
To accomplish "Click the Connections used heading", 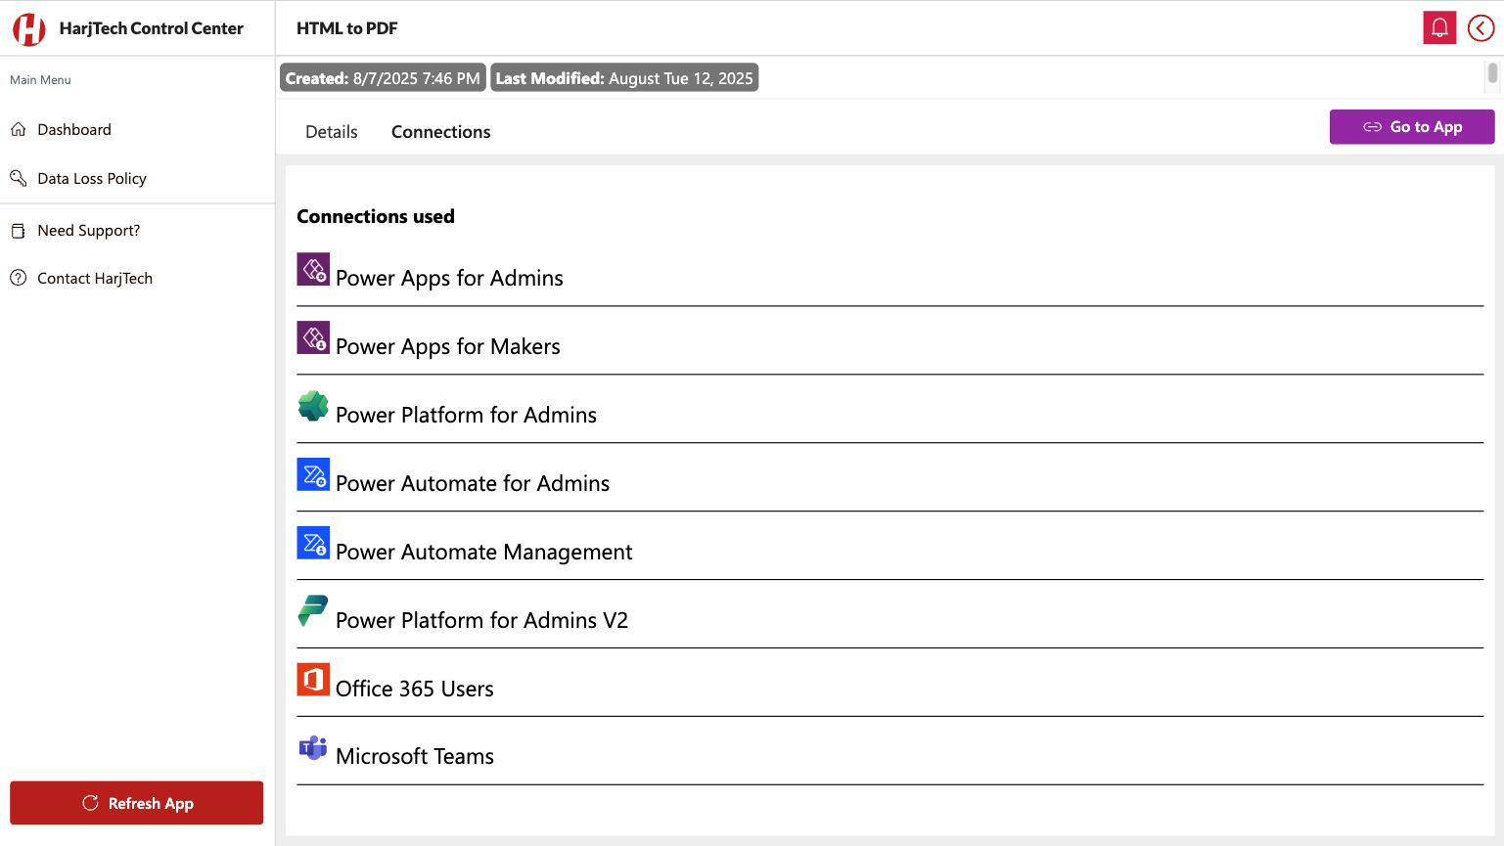I will (376, 217).
